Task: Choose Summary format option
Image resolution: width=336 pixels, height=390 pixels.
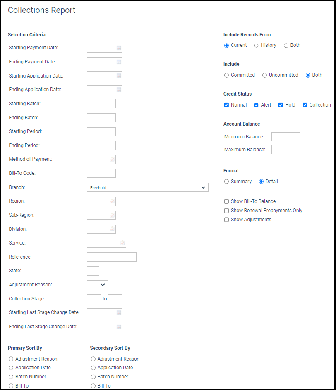Action: [226, 182]
